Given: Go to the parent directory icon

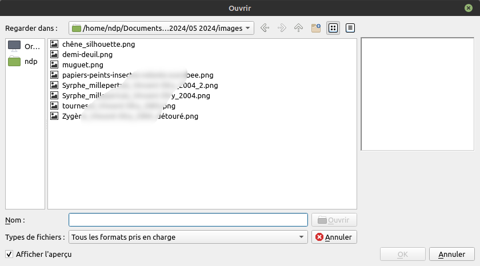Looking at the screenshot, I should coord(298,27).
